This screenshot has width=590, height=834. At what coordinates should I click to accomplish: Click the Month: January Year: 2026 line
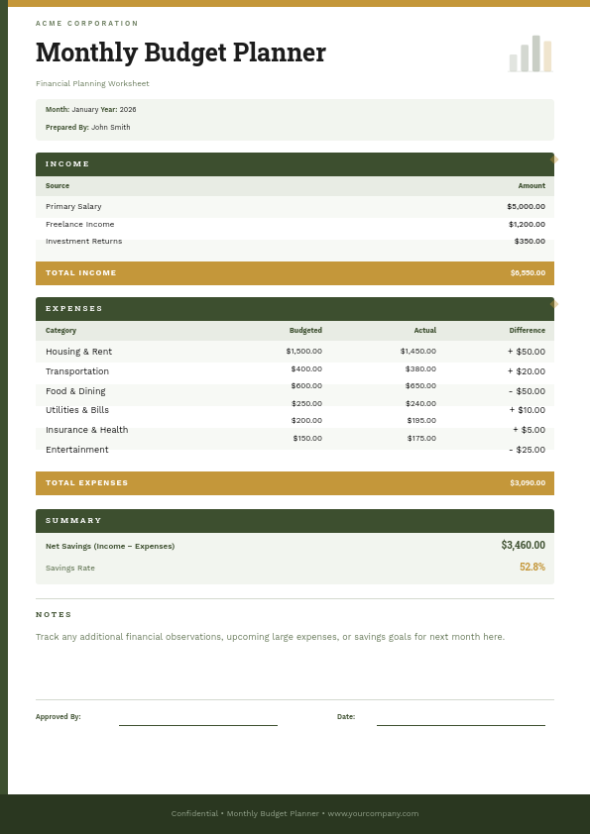tap(90, 110)
